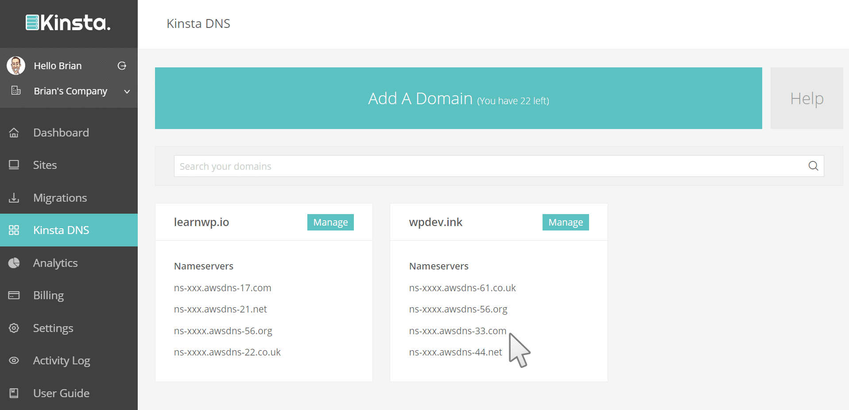
Task: Select nameserver ns-xxx.awsdns-44.net
Action: [x=456, y=352]
